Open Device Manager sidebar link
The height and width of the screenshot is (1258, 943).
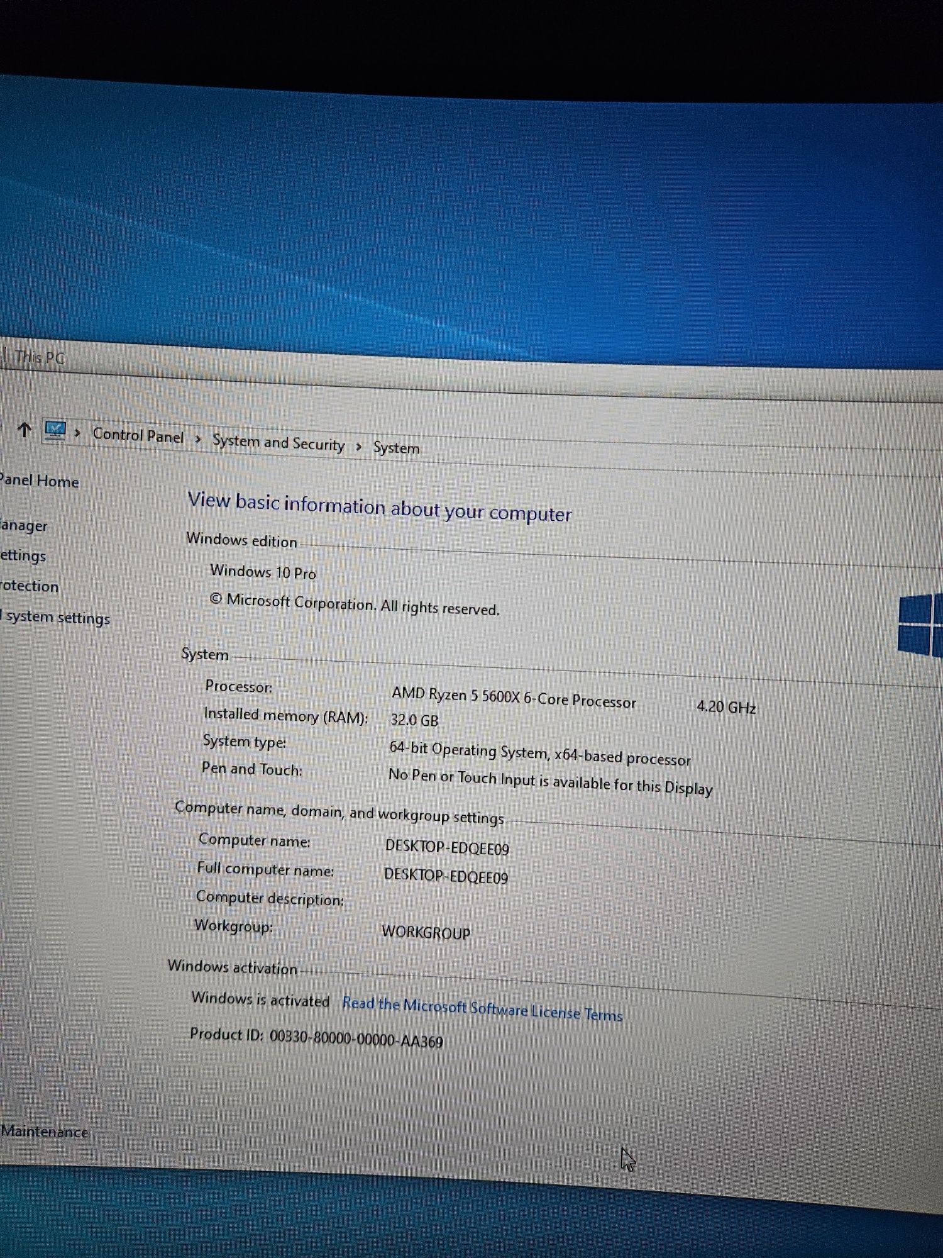point(23,525)
